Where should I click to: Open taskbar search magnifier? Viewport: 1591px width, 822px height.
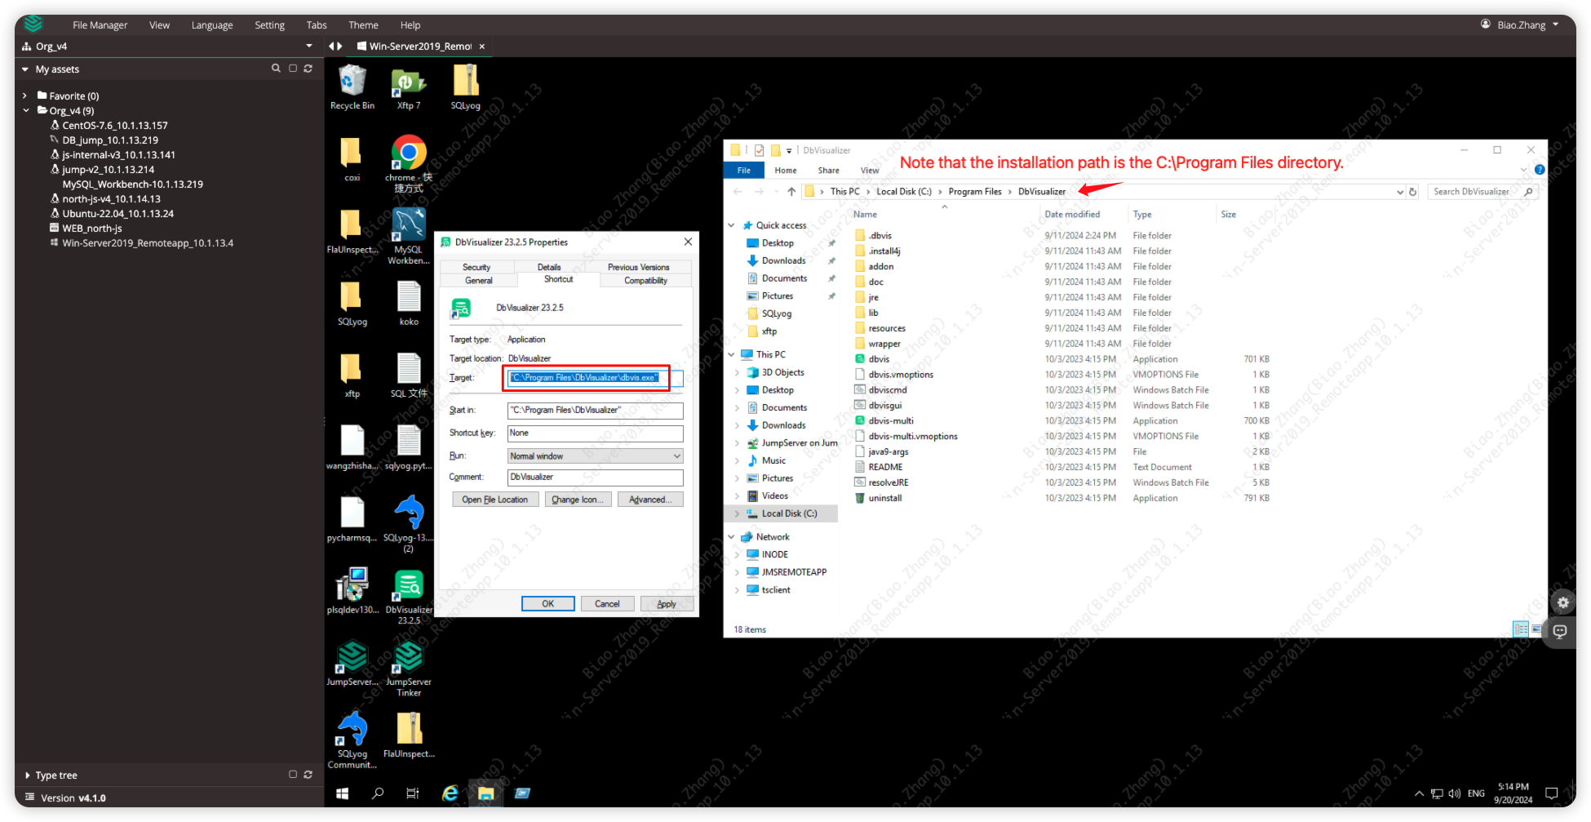378,793
